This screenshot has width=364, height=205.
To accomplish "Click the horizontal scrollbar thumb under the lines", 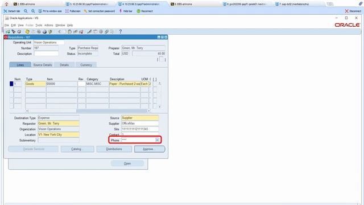I will click(x=111, y=111).
